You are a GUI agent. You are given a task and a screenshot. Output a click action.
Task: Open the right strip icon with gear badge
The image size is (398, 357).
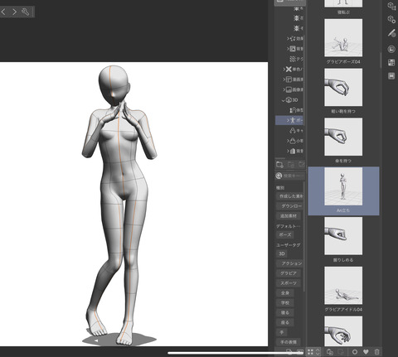(x=391, y=19)
